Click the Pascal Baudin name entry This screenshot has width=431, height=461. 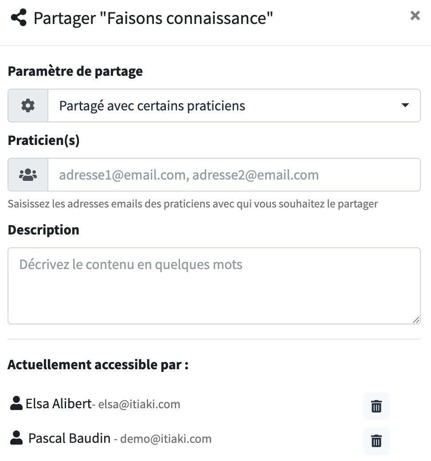(x=70, y=438)
